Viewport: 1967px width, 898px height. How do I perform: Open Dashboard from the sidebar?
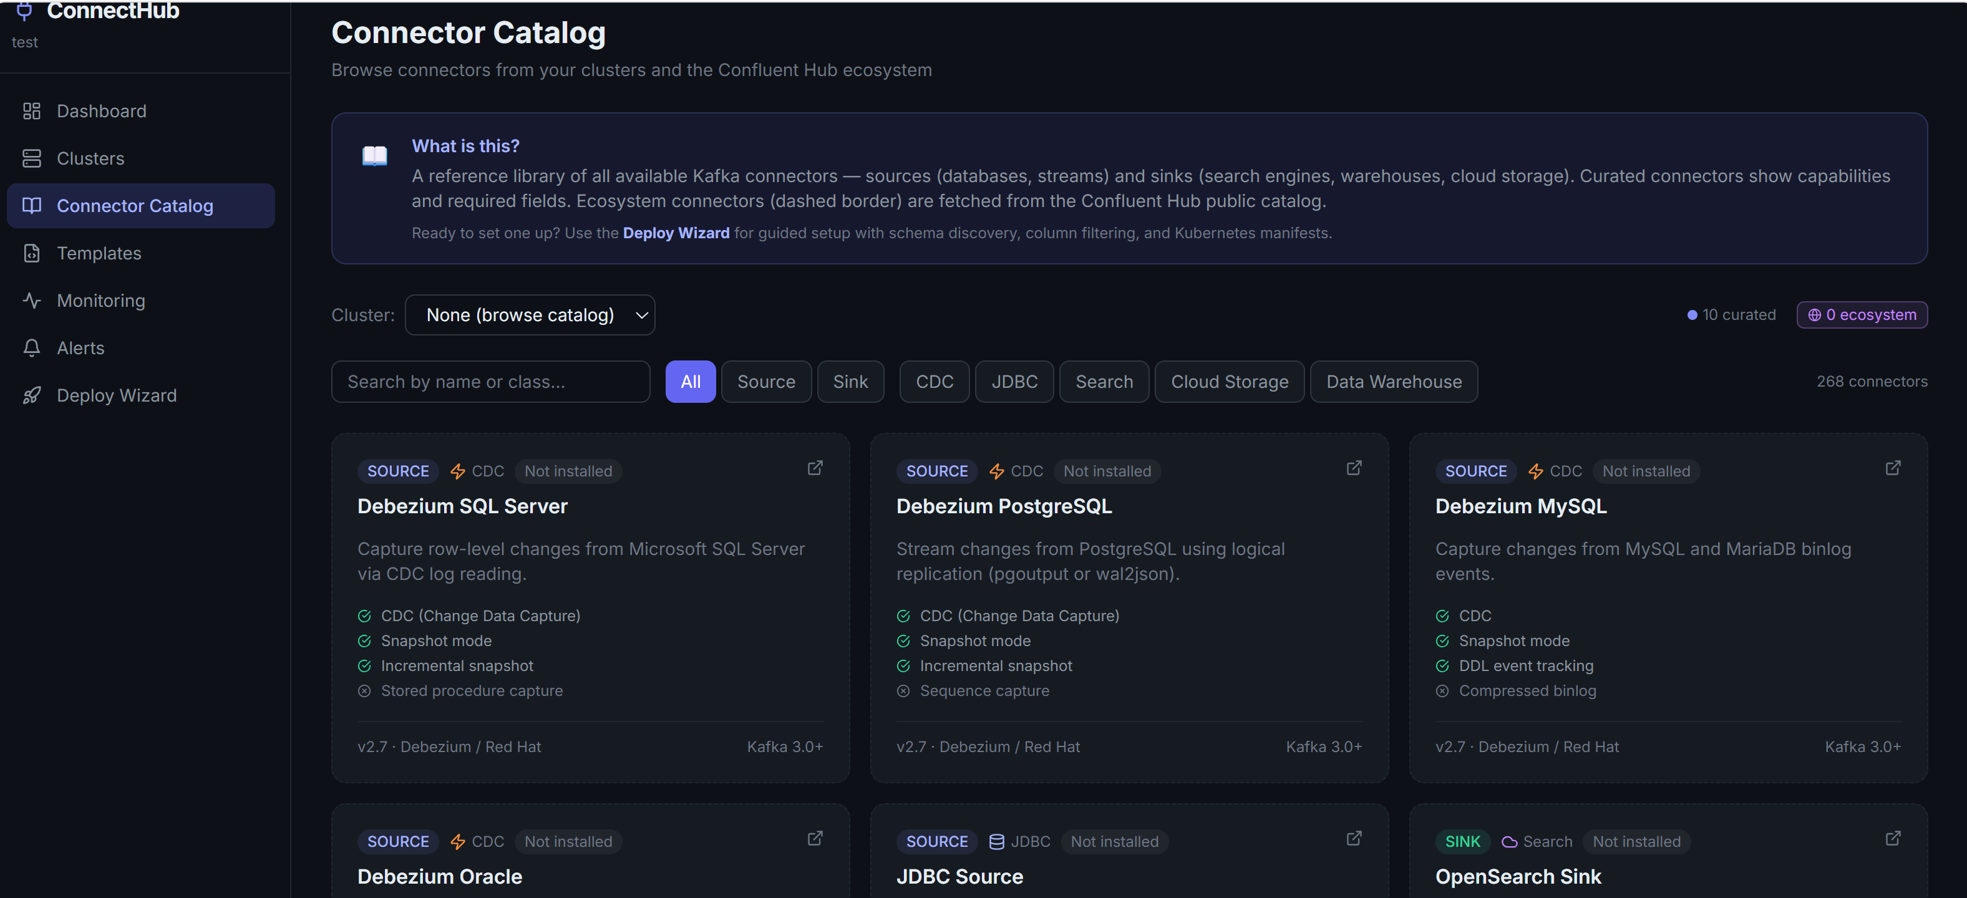140,111
